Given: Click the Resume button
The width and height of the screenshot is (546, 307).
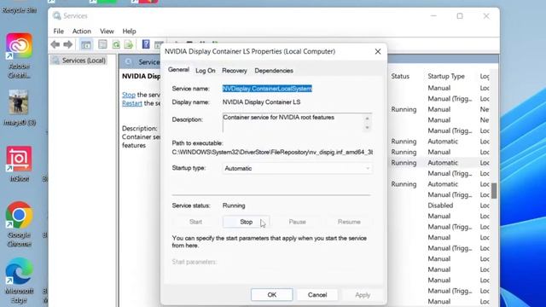Looking at the screenshot, I should [x=349, y=222].
